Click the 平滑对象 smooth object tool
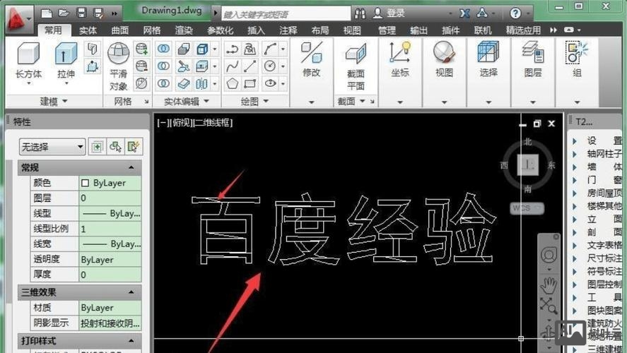This screenshot has height=353, width=627. click(118, 66)
